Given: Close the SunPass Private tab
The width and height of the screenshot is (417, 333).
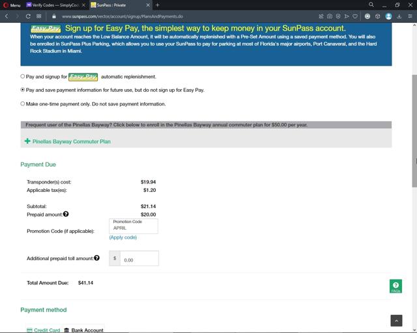Looking at the screenshot, I should coord(148,5).
